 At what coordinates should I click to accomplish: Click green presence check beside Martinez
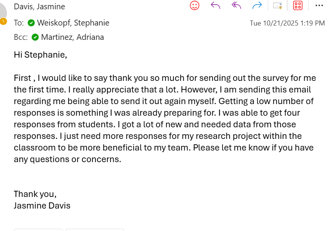(x=35, y=38)
